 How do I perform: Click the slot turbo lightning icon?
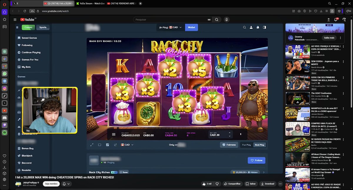(x=240, y=134)
